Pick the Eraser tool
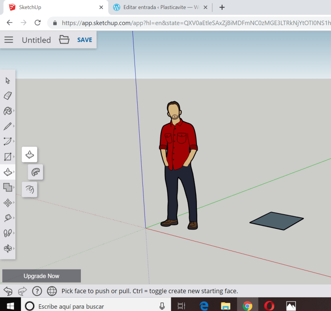 tap(7, 96)
